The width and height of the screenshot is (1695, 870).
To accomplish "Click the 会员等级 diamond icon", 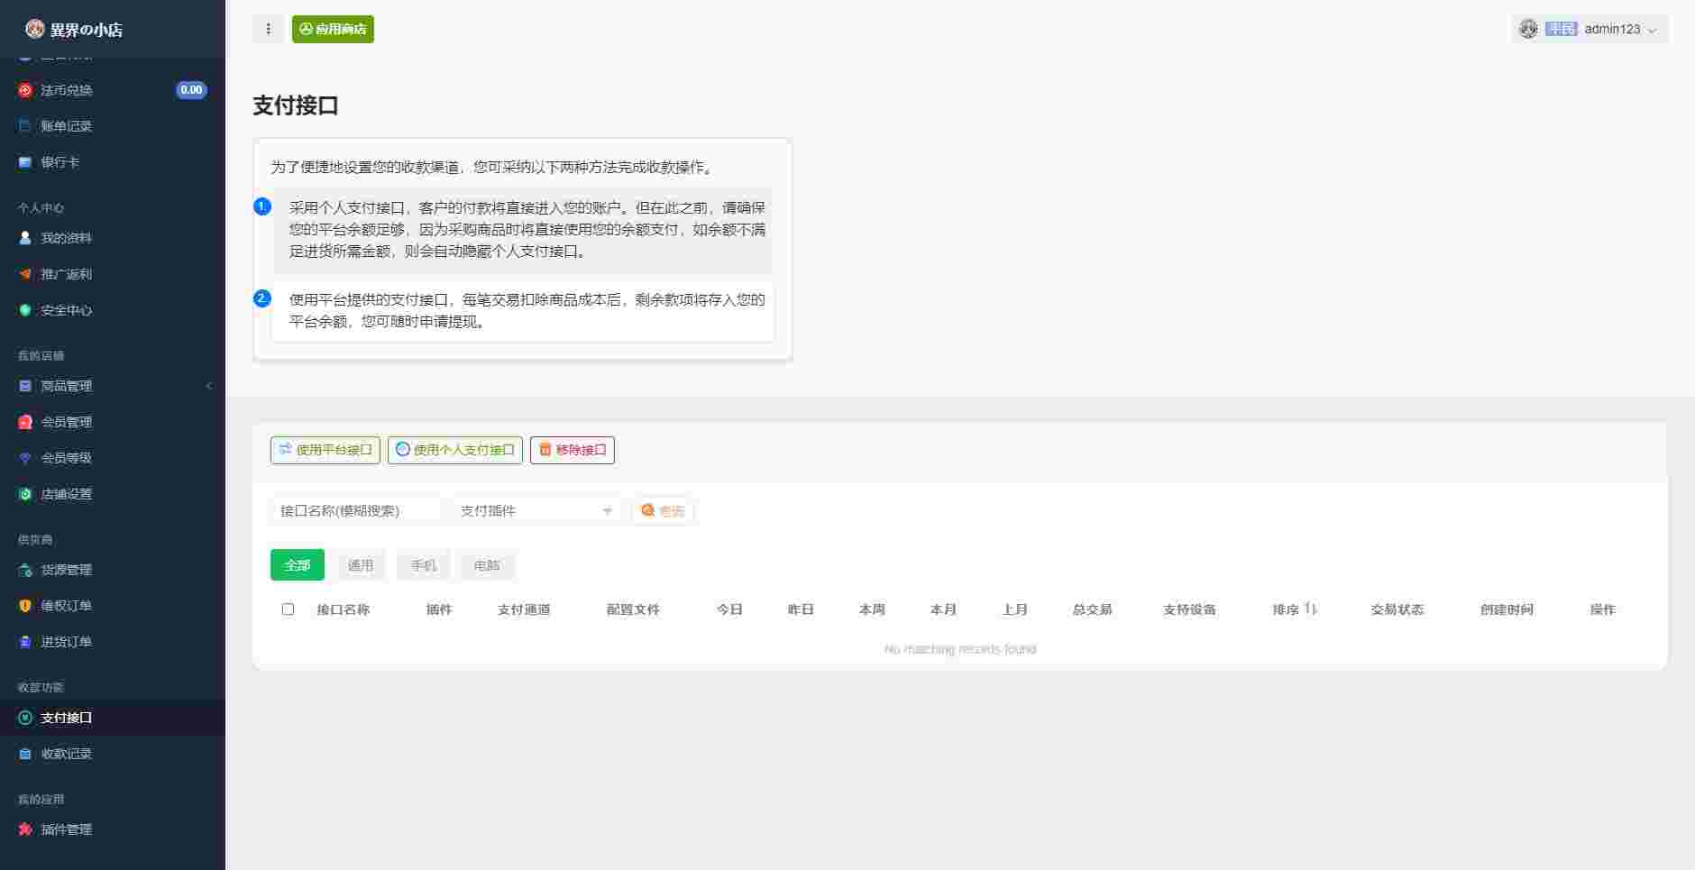I will pyautogui.click(x=25, y=458).
